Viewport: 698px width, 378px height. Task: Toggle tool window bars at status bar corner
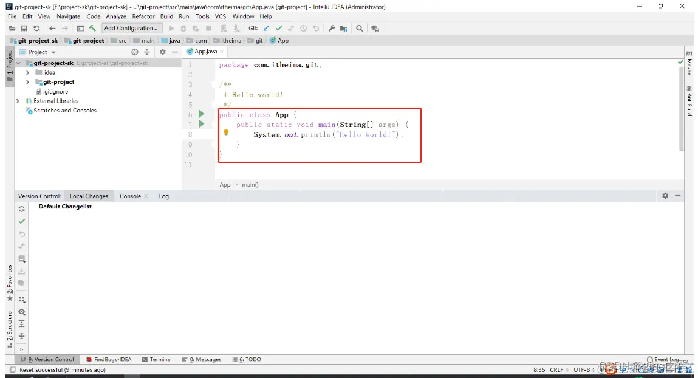pos(13,369)
